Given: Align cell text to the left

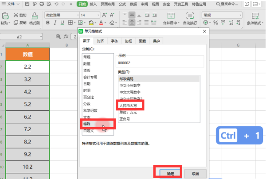Looking at the screenshot, I should 125,22.
